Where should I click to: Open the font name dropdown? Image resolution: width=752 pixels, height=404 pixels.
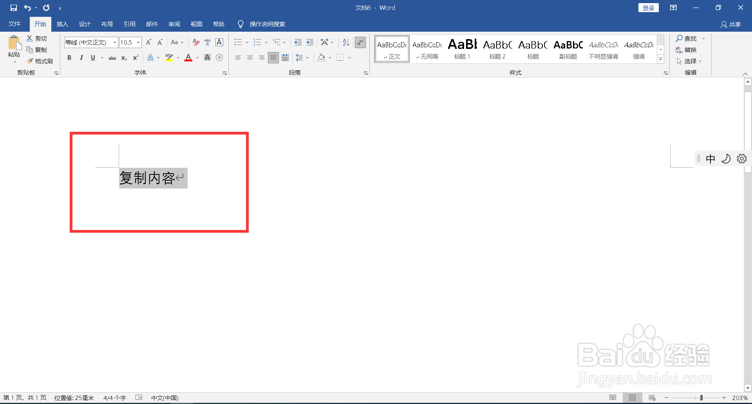pyautogui.click(x=115, y=42)
